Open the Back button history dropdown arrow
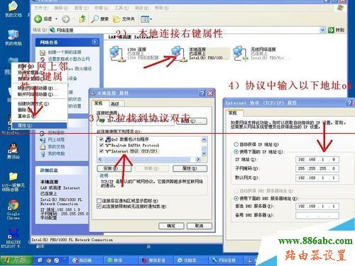This screenshot has height=266, width=355. tap(56, 19)
